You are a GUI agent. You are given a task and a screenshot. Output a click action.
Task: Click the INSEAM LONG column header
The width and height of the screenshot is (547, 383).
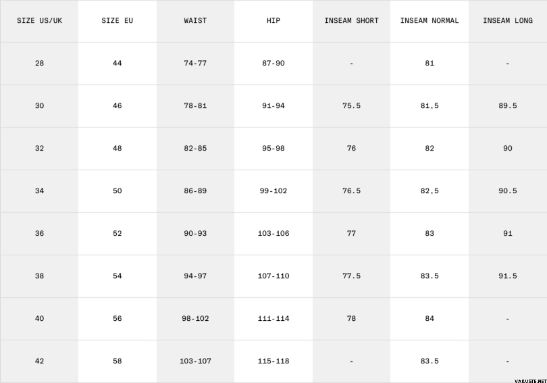coord(507,21)
